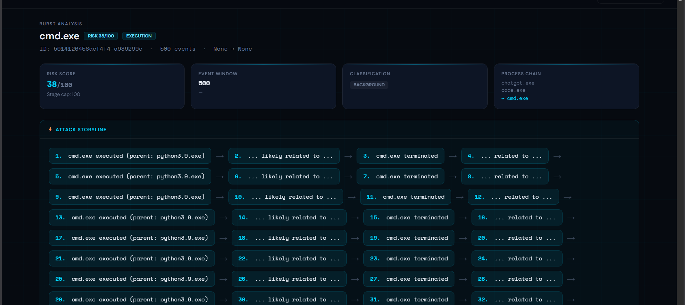Select storyline step 7 cmd.exe terminated

[401, 177]
